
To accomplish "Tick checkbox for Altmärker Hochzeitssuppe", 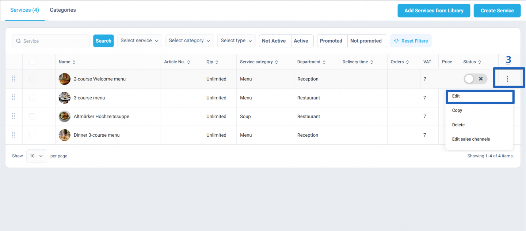I will point(32,116).
